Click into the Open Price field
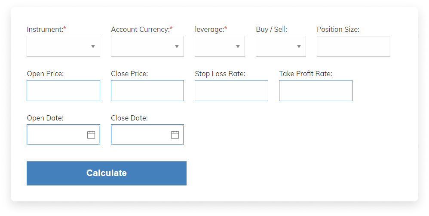Viewport: 429px width, 216px height. (64, 91)
